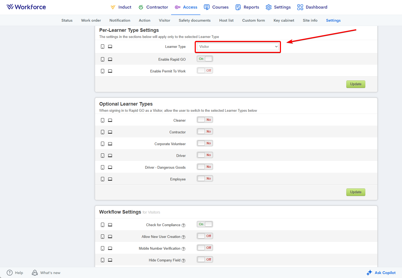This screenshot has width=402, height=278.
Task: Click the help icon next to Hide Company Field
Action: tap(183, 261)
